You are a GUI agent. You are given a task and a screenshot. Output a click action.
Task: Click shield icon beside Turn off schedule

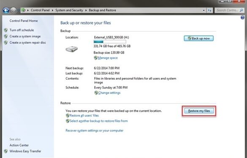[x=6, y=30]
